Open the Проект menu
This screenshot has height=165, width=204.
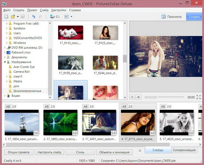(32, 10)
